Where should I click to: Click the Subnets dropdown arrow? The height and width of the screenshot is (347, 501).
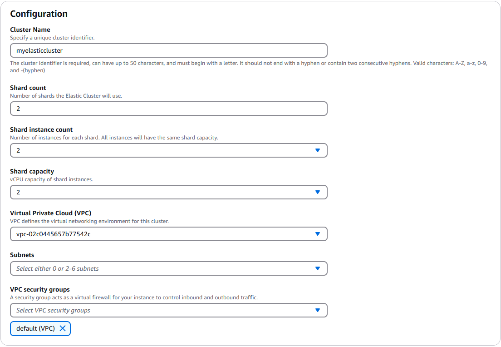(318, 268)
